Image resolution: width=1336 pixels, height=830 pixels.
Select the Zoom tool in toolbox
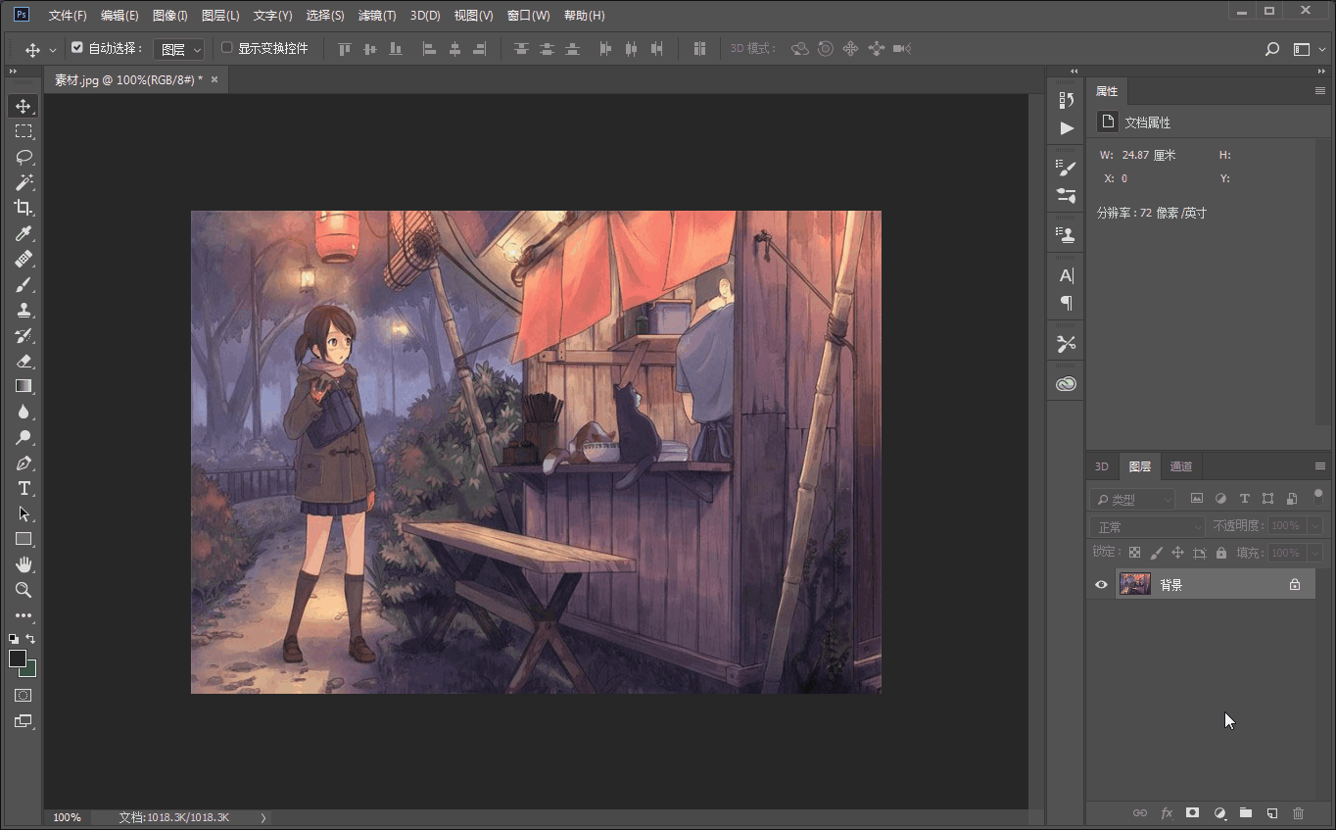click(x=24, y=590)
